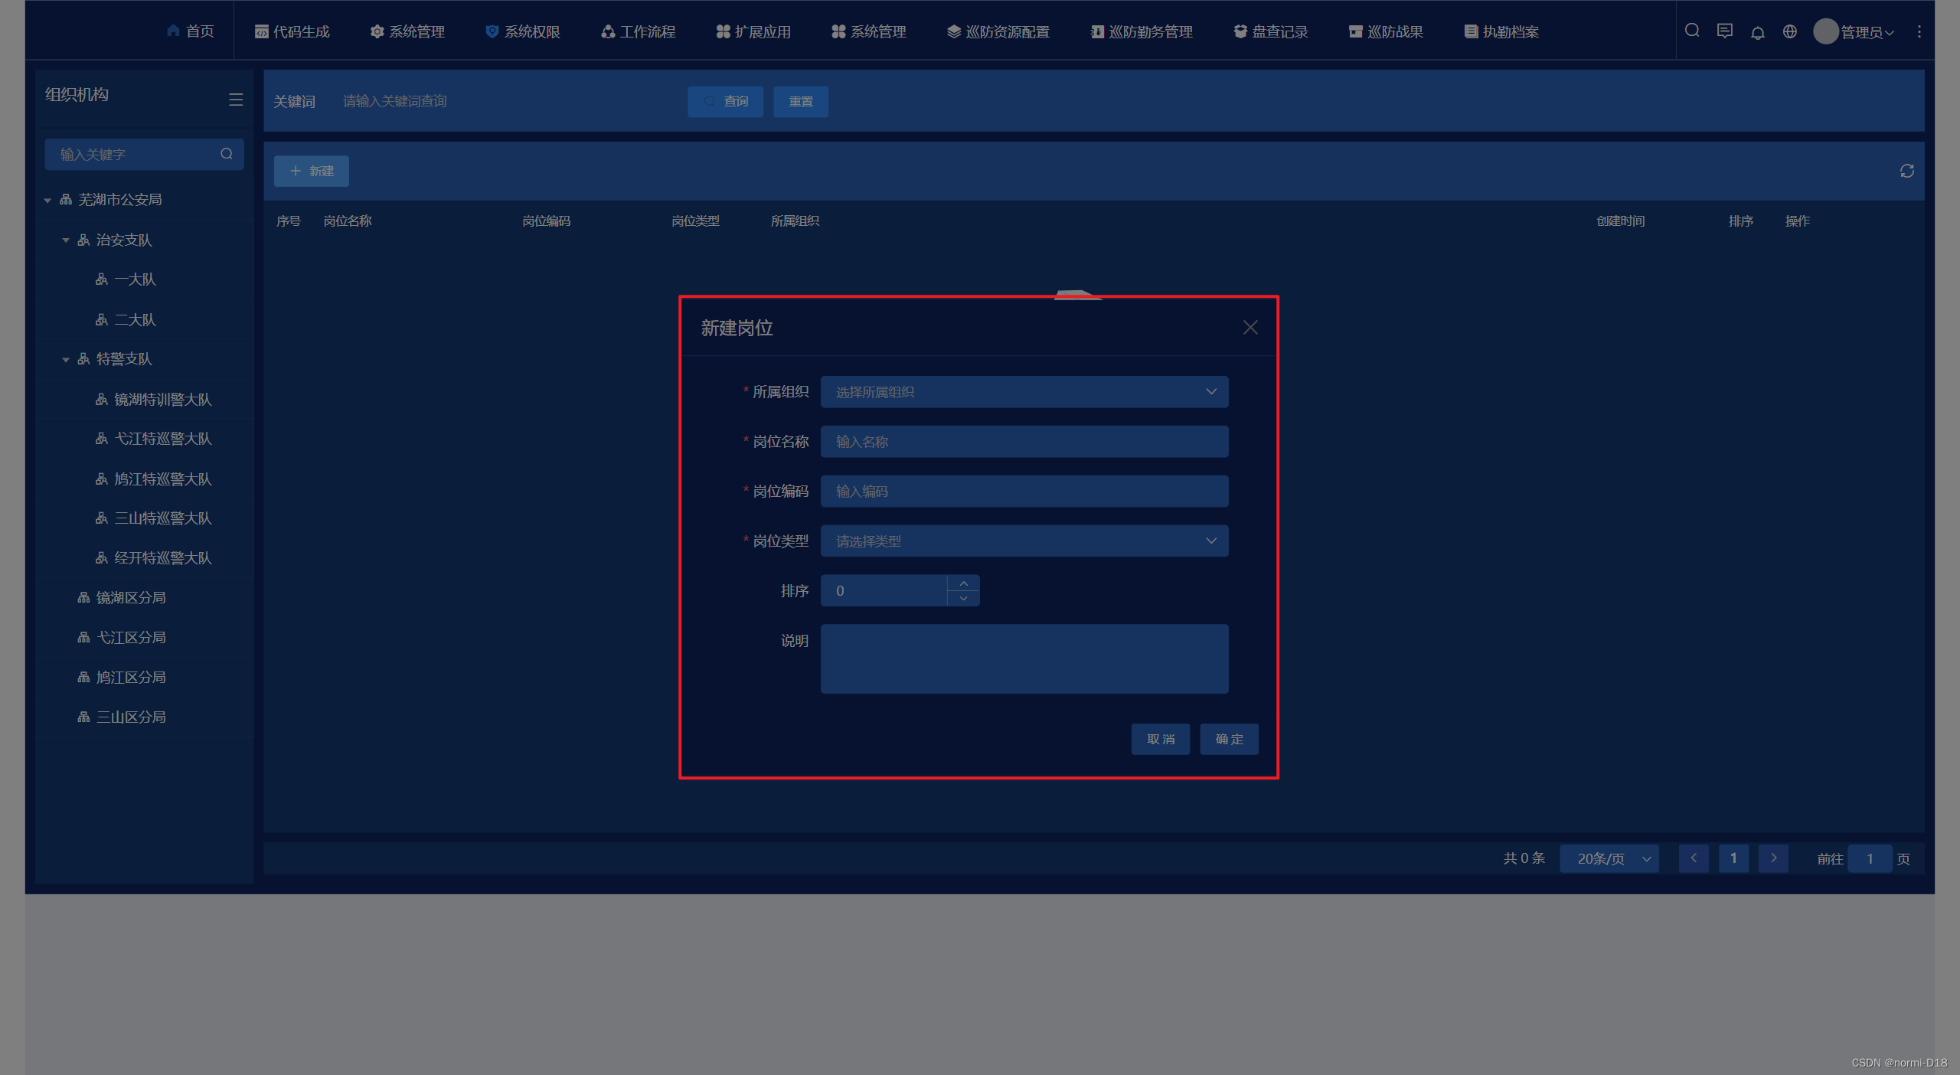Open the 岗位类型 dropdown
The height and width of the screenshot is (1075, 1960).
(x=1024, y=541)
